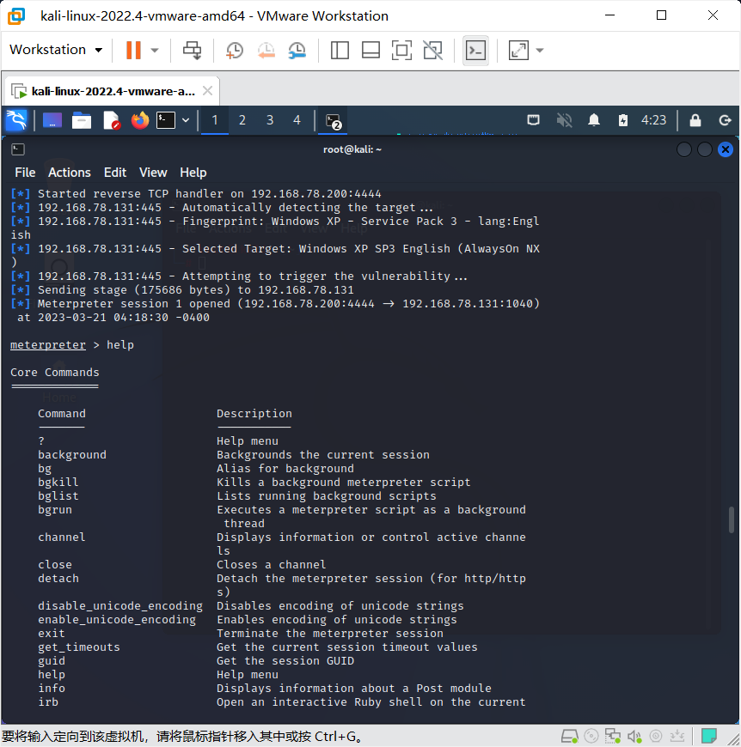The height and width of the screenshot is (747, 741).
Task: Click the stretch guest display icon
Action: coord(518,50)
